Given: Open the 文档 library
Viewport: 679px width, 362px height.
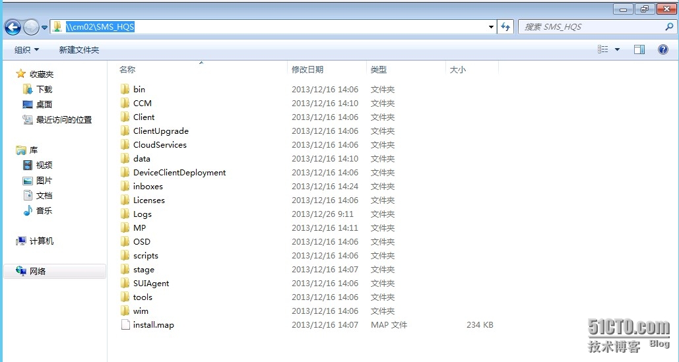Looking at the screenshot, I should pos(44,195).
